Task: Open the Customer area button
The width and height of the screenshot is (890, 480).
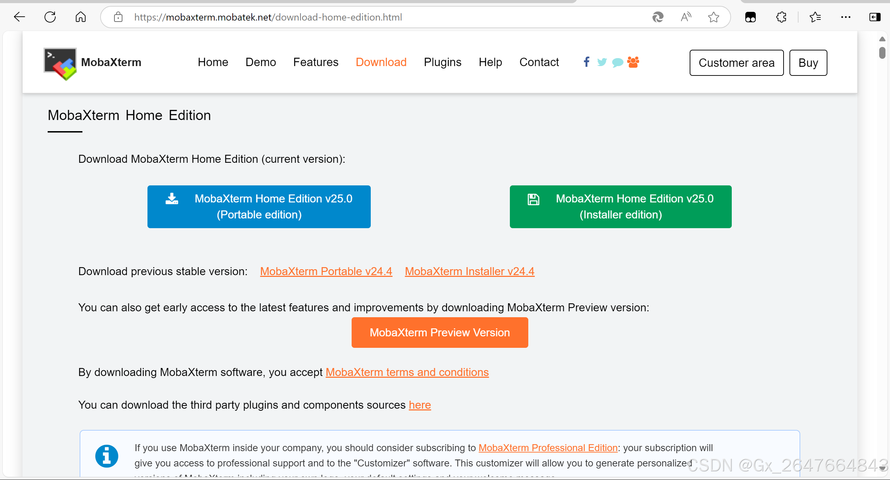Action: coord(736,63)
